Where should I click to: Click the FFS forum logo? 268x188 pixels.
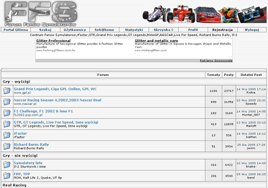point(41,14)
